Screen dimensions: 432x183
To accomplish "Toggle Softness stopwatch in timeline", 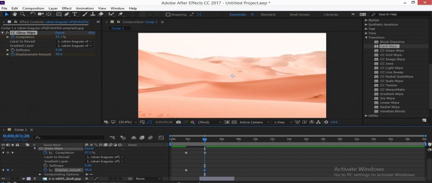I will point(45,166).
